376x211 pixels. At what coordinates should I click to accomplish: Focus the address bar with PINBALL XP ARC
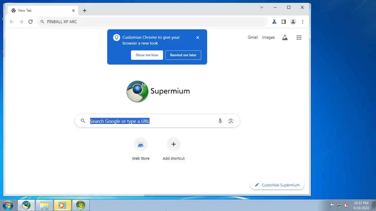(x=152, y=22)
